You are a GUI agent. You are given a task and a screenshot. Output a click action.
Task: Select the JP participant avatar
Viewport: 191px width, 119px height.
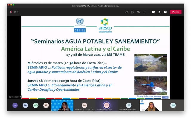[x=46, y=105]
